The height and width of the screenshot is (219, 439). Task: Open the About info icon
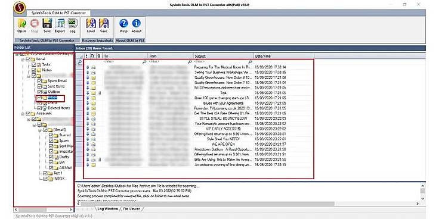coord(137,23)
